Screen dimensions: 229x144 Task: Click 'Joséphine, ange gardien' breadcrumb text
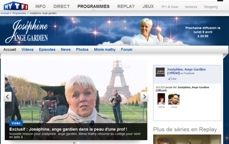(x=43, y=13)
